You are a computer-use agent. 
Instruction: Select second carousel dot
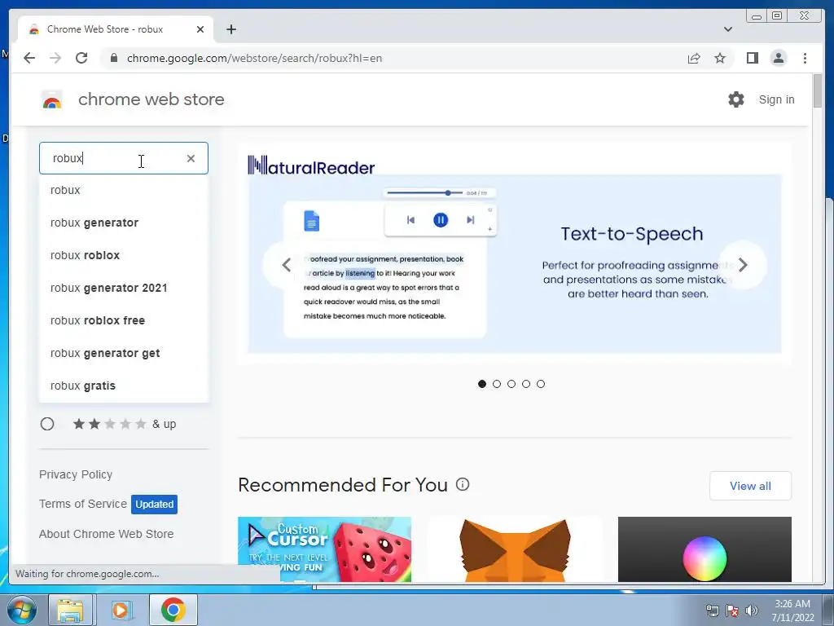pyautogui.click(x=497, y=384)
